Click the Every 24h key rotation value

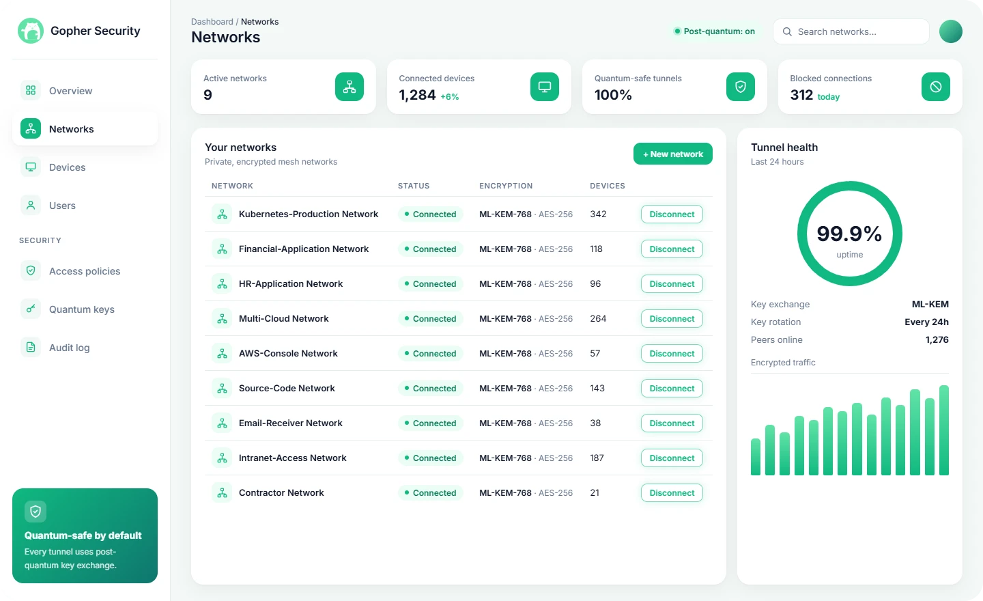pyautogui.click(x=926, y=322)
